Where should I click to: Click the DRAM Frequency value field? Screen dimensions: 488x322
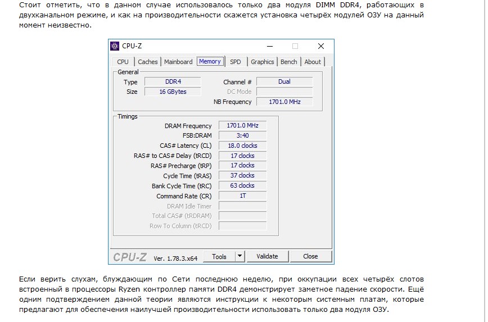[242, 125]
